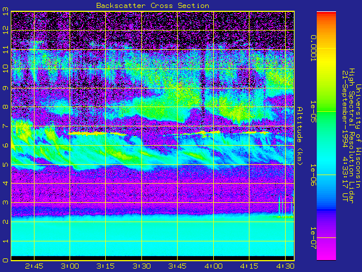Viewport: 362px width, 272px height.
Task: Select the 3:45 time axis label
Action: click(177, 266)
